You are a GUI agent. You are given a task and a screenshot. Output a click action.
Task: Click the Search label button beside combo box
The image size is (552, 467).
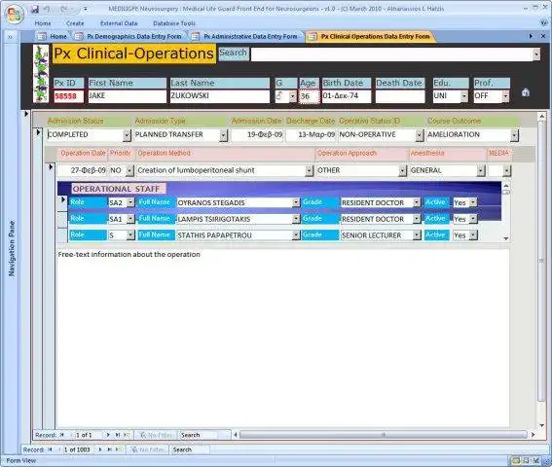point(233,54)
